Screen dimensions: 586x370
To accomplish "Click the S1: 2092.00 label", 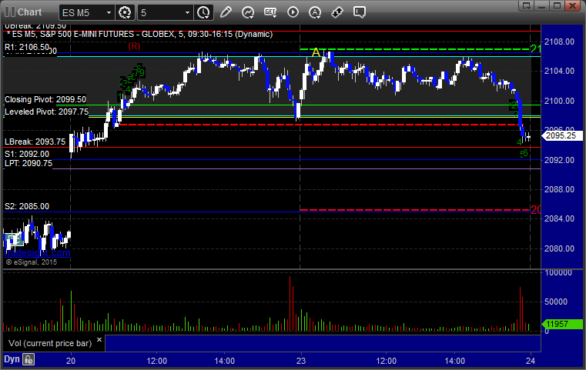I will [x=26, y=154].
